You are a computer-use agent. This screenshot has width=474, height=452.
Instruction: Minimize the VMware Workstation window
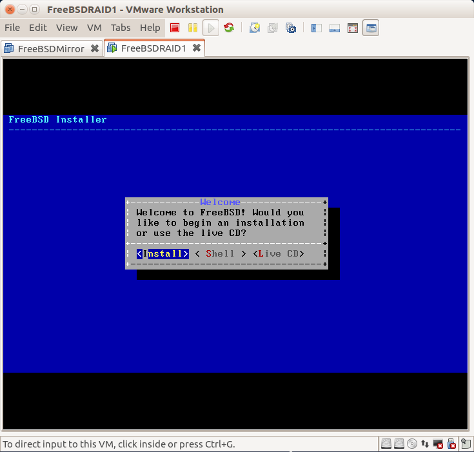coord(23,10)
